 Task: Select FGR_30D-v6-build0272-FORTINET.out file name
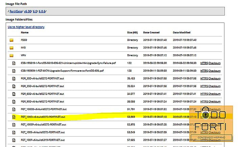point(42,78)
